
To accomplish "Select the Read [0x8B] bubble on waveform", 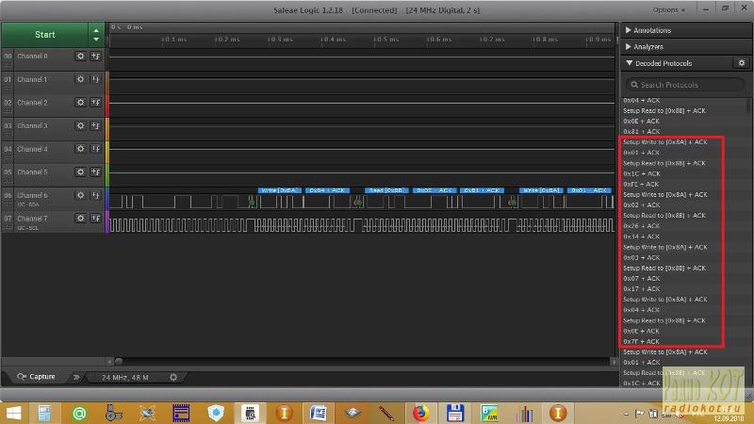I will (386, 190).
